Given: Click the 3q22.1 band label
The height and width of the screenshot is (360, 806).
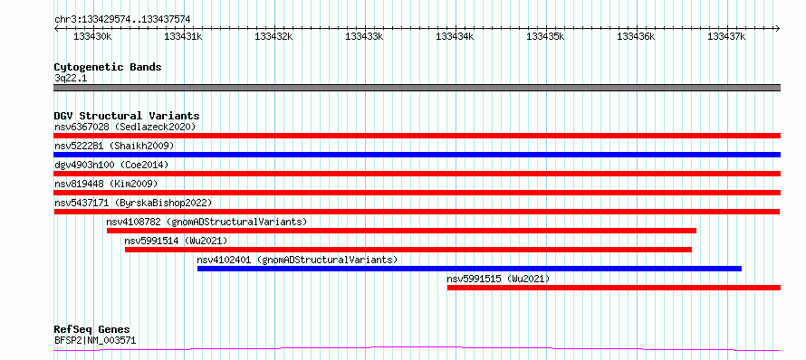Looking at the screenshot, I should coord(71,78).
